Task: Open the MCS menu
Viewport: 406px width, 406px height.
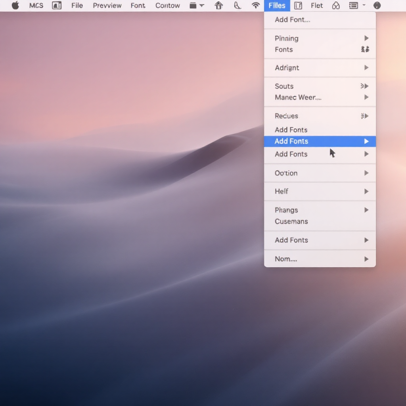Action: click(36, 6)
